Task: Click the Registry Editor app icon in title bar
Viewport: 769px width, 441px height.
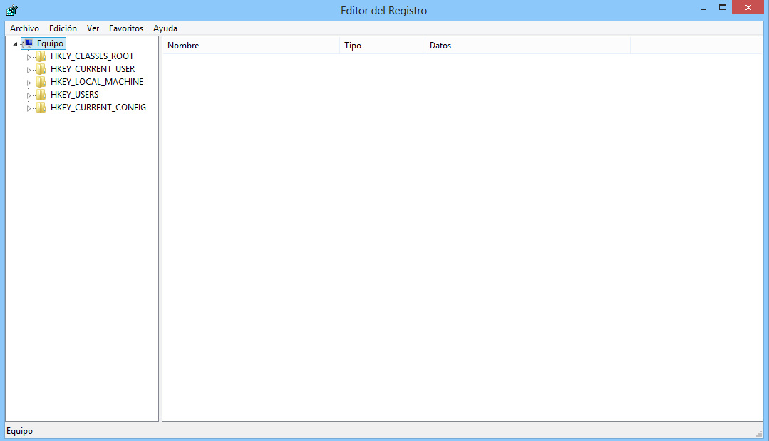Action: (12, 10)
